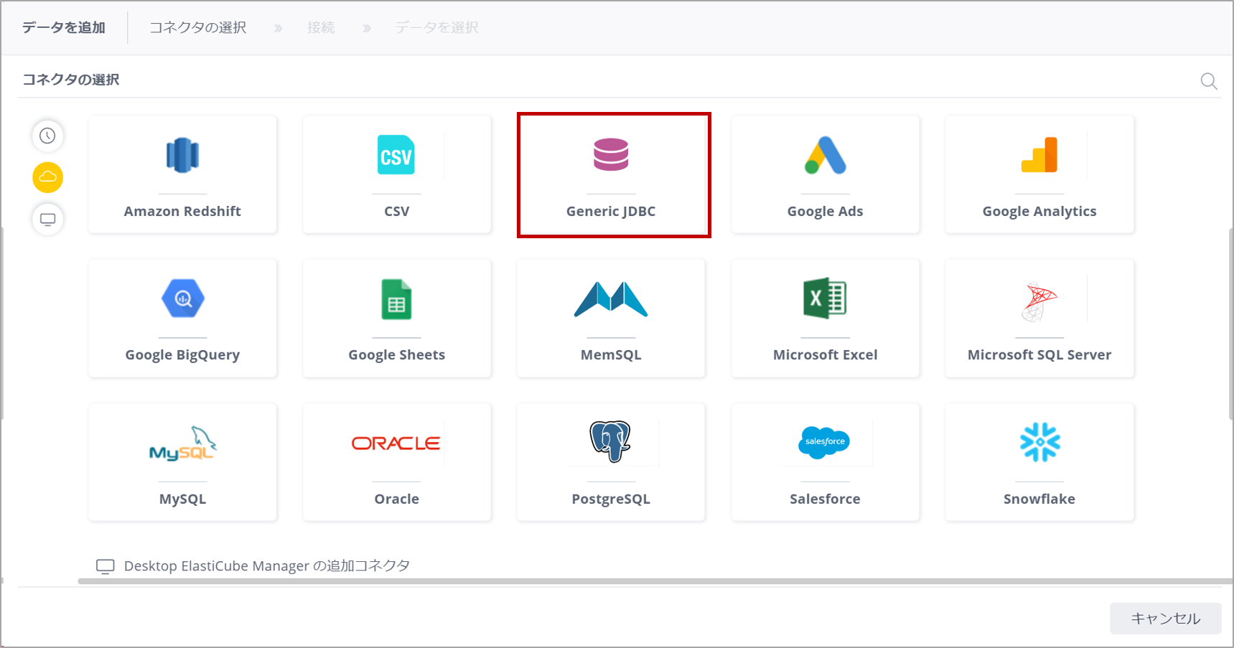Choose the Google Sheets connector icon
This screenshot has width=1234, height=648.
pyautogui.click(x=396, y=299)
